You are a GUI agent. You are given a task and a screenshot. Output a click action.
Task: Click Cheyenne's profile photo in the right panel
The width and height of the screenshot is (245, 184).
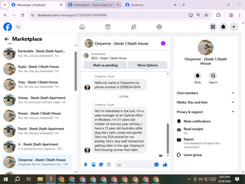point(205,48)
